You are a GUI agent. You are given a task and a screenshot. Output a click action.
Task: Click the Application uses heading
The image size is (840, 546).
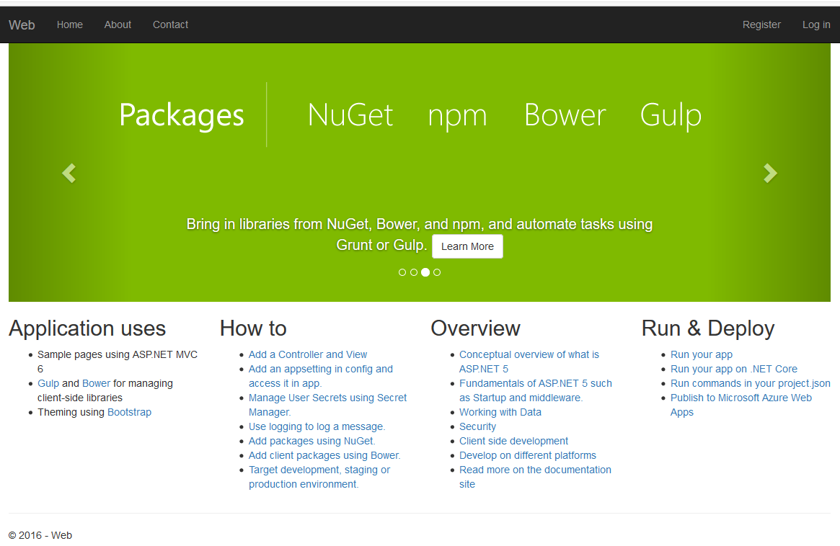(87, 328)
